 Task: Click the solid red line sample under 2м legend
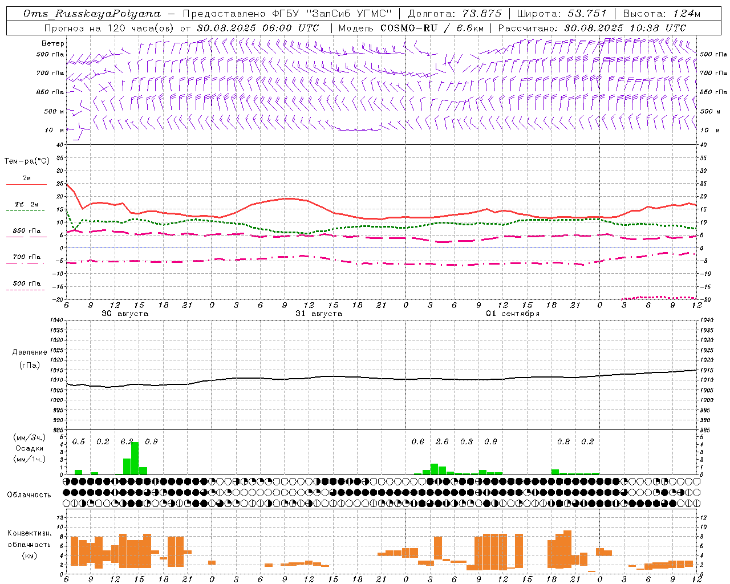tap(26, 184)
